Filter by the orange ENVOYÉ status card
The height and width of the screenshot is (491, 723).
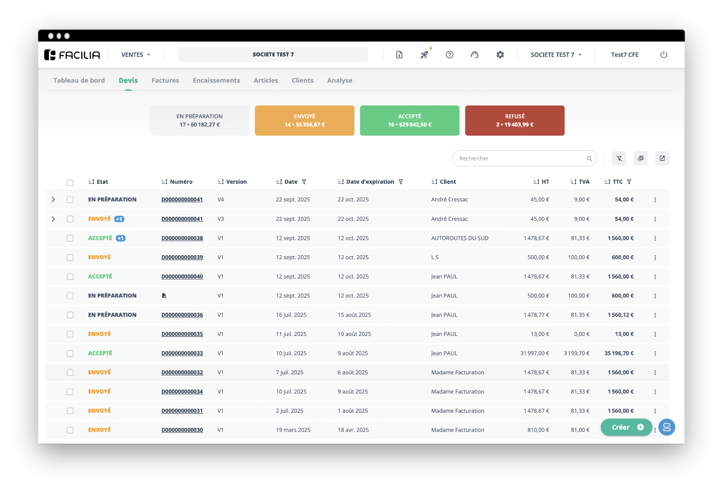(304, 121)
